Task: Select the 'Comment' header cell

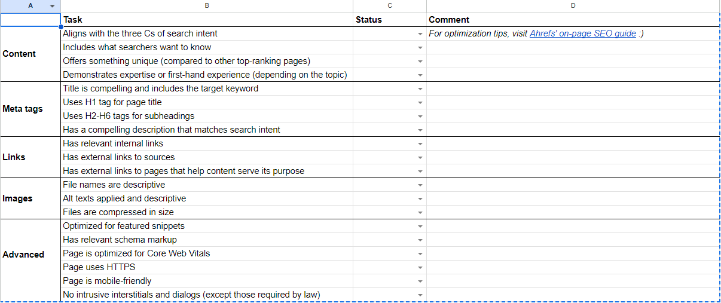Action: tap(573, 20)
